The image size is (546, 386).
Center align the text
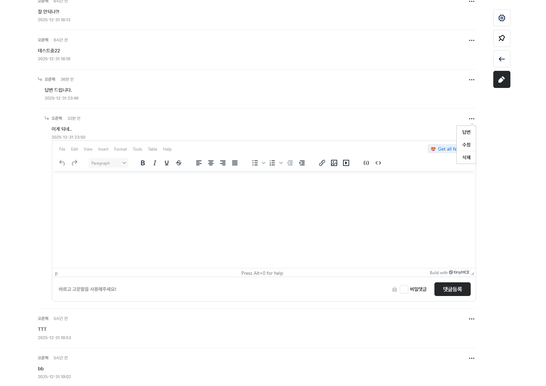point(211,163)
